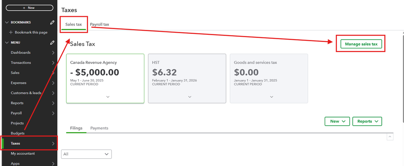Collapse the Menu section chevron
Screen dimensions: 404x166
tap(6, 42)
